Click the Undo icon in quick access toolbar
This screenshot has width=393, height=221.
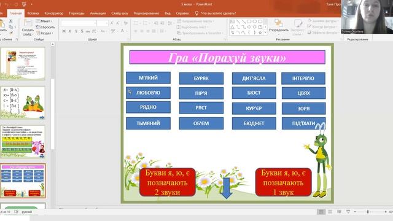click(7, 4)
